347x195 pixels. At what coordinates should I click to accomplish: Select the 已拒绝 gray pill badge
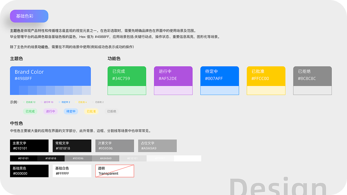tap(111, 111)
